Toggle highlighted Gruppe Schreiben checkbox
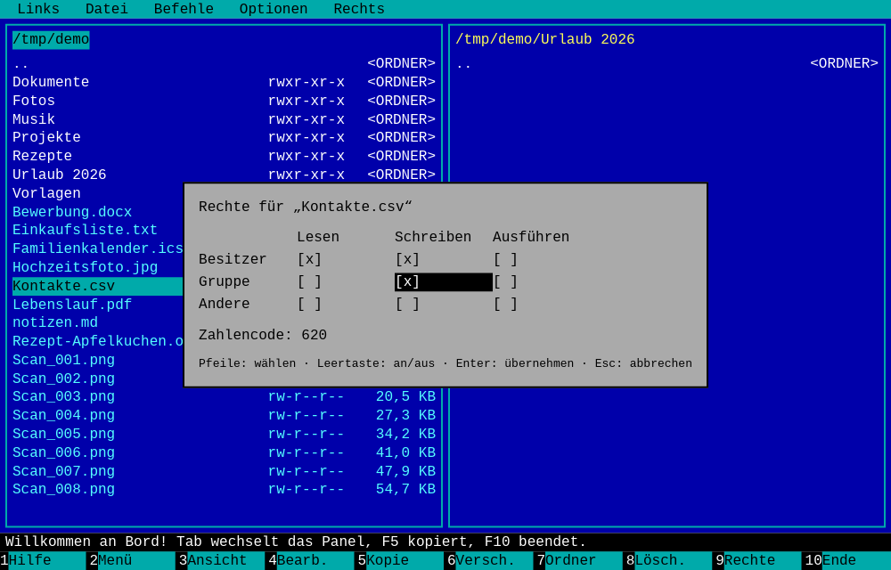 coord(443,281)
